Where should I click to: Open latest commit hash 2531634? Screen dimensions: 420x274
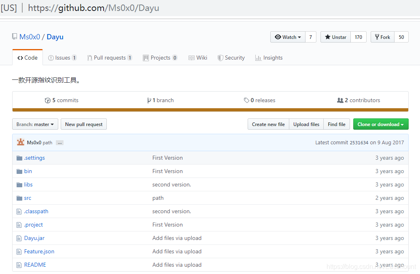(x=359, y=143)
